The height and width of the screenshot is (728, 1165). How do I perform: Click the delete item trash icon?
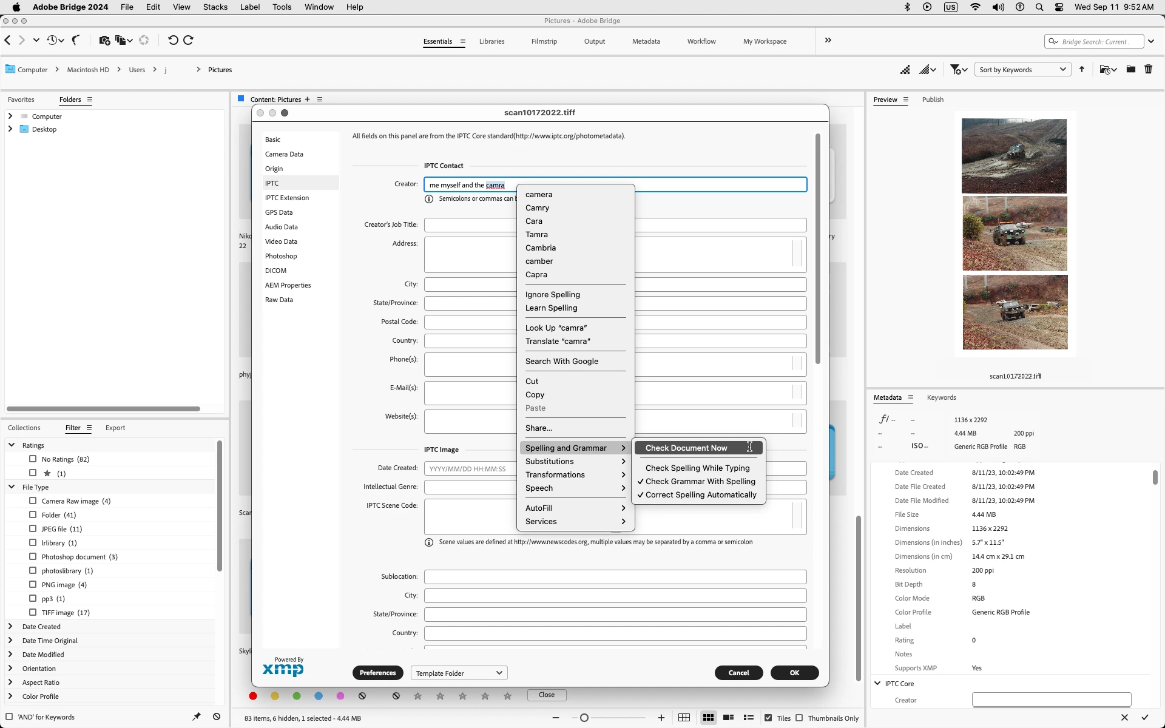pos(1148,70)
